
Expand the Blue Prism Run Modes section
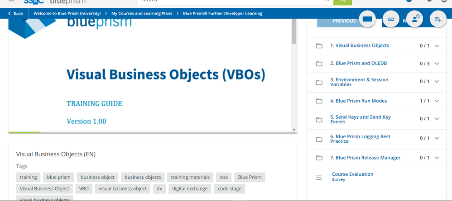[437, 101]
